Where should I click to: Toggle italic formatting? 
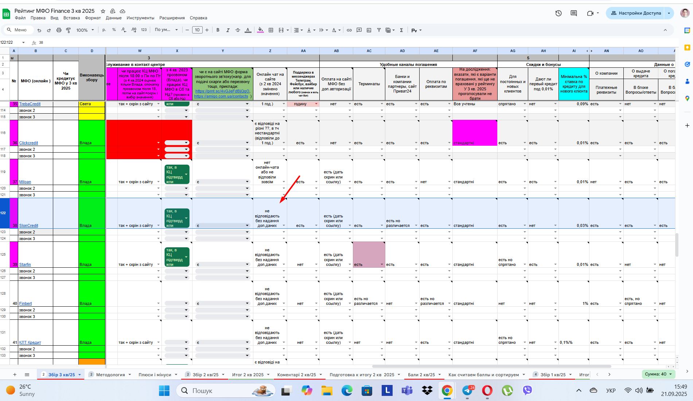(228, 30)
